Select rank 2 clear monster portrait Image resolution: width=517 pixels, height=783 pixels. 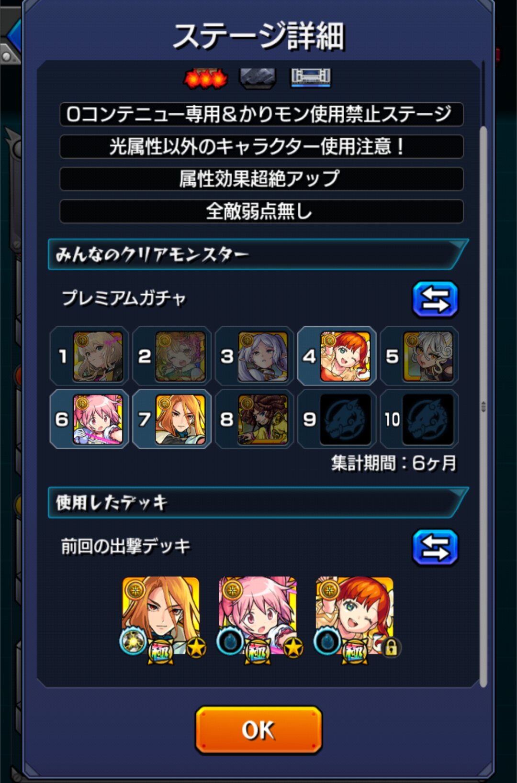tap(180, 356)
